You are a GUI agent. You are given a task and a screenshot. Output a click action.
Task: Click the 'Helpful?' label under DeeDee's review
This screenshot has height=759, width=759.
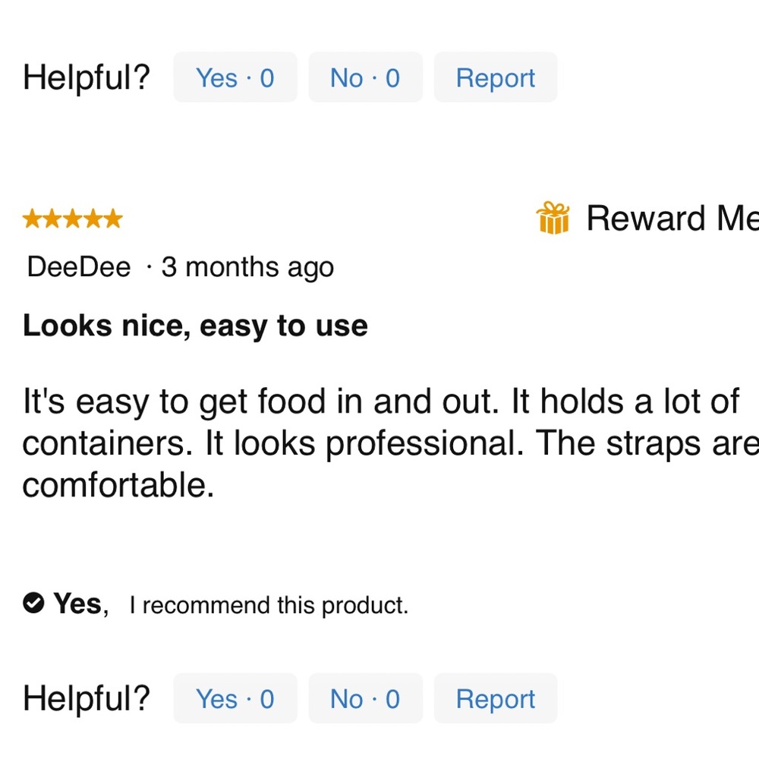coord(87,698)
